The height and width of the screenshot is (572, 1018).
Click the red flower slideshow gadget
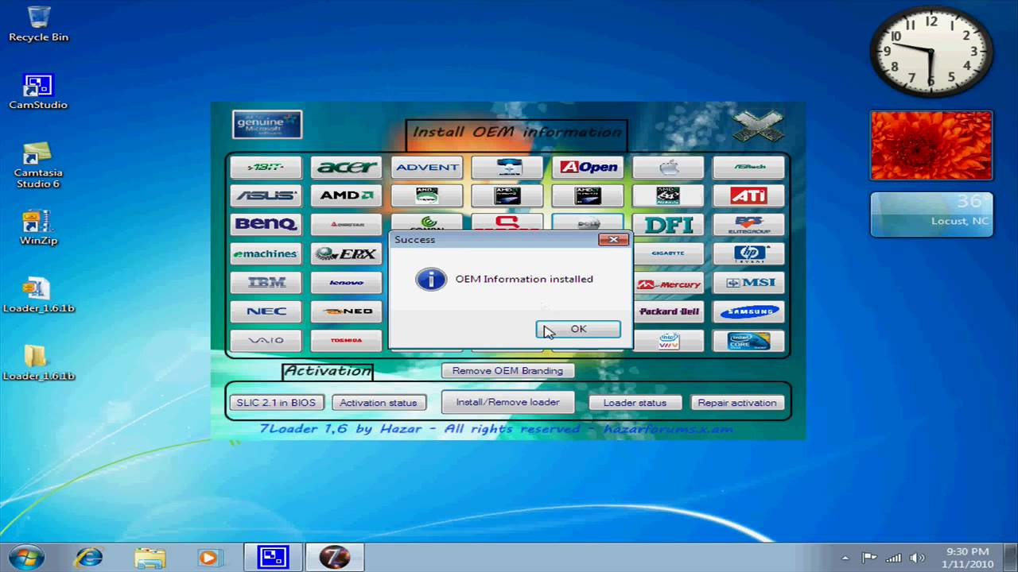tap(931, 145)
